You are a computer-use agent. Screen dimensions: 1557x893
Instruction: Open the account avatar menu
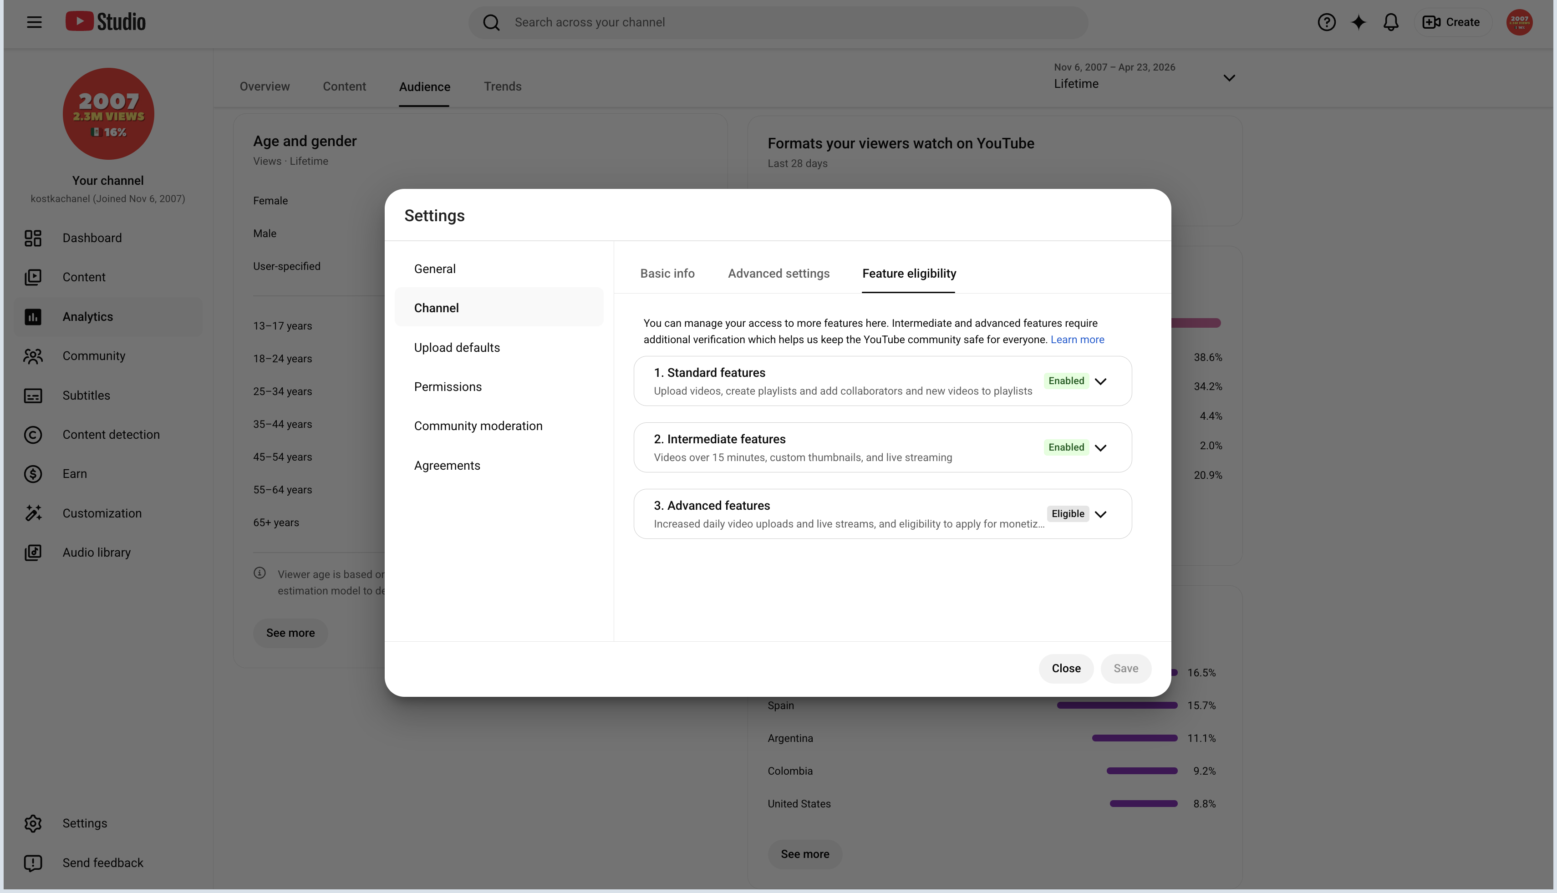click(1520, 22)
